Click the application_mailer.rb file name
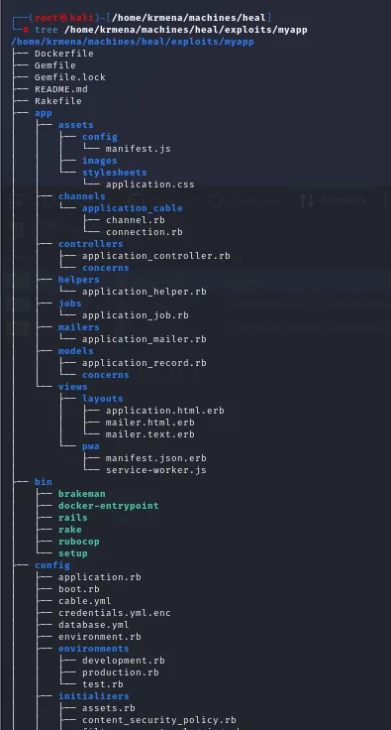The height and width of the screenshot is (730, 391). click(145, 339)
